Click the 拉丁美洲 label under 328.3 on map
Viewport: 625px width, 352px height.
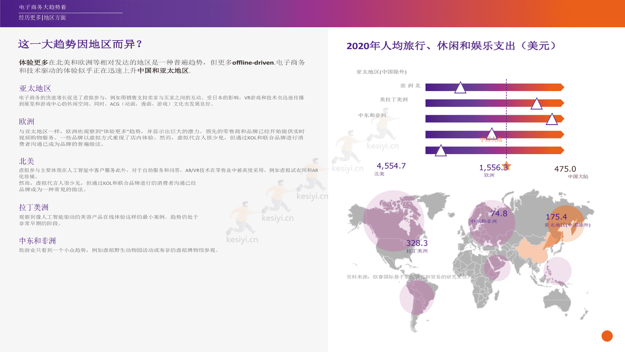417,251
